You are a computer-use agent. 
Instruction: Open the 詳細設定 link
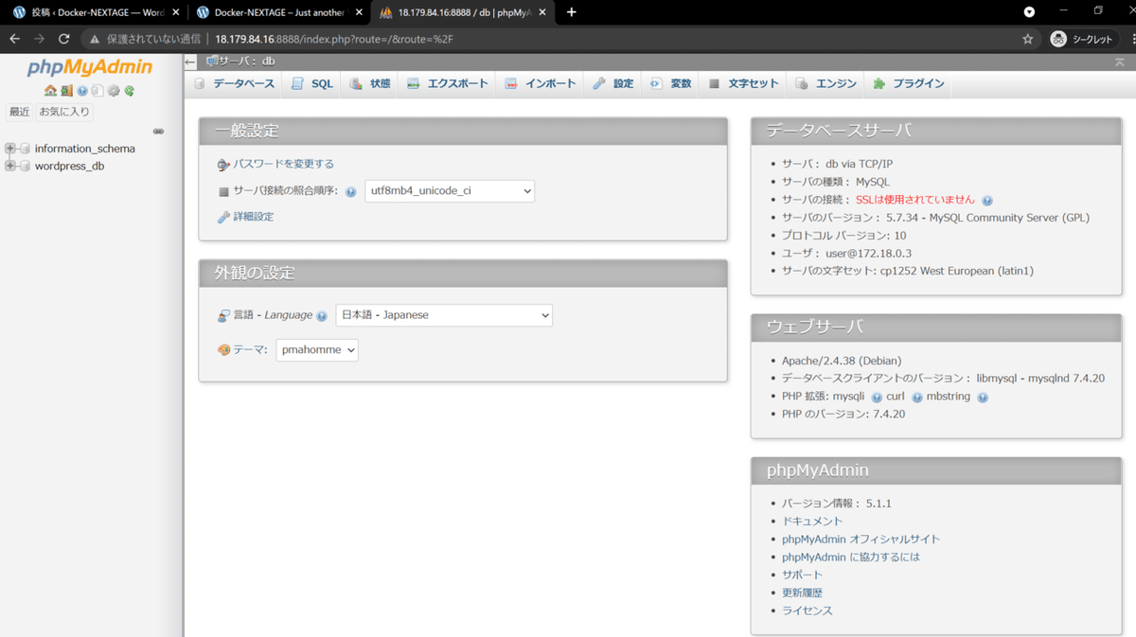point(253,217)
